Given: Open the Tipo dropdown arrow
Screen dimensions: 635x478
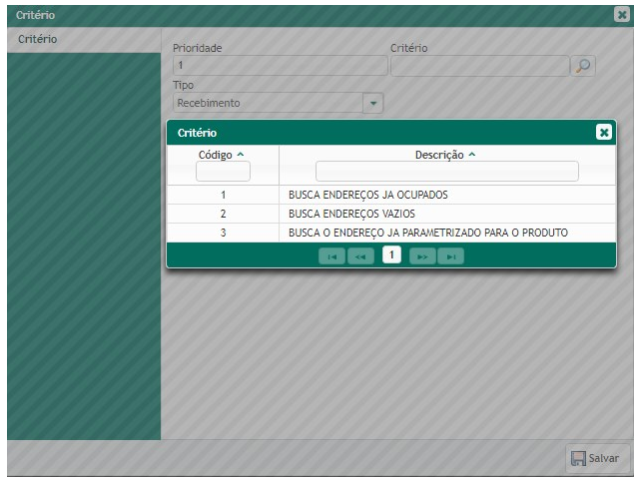Looking at the screenshot, I should coord(373,103).
